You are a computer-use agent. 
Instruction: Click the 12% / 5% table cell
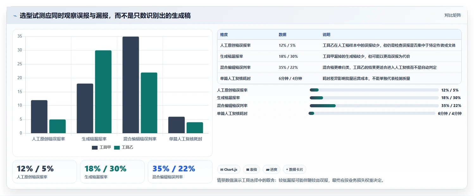coord(287,45)
